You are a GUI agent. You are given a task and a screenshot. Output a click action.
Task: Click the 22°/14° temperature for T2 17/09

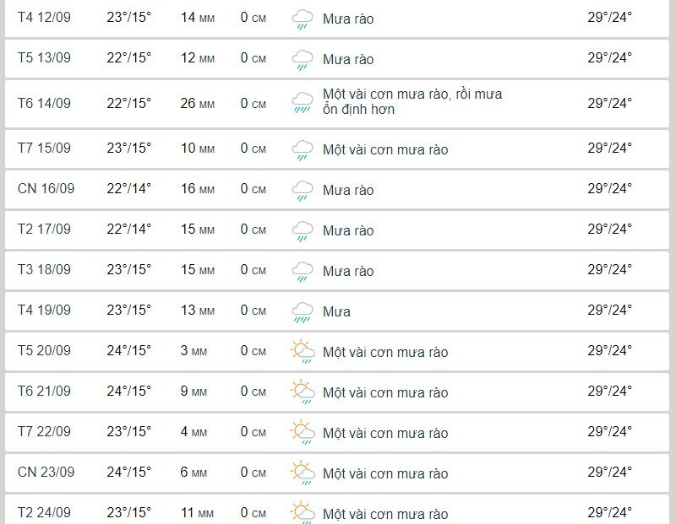[x=129, y=229]
